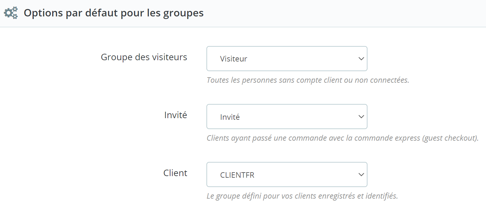Image resolution: width=486 pixels, height=216 pixels.
Task: Click the chevron arrow on the CLIENTFR select
Action: (x=361, y=174)
